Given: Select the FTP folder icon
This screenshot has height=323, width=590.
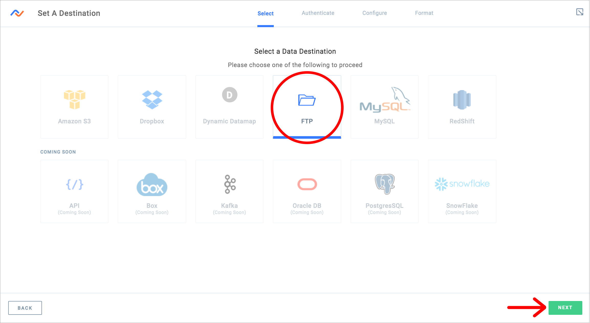Looking at the screenshot, I should pos(307,100).
